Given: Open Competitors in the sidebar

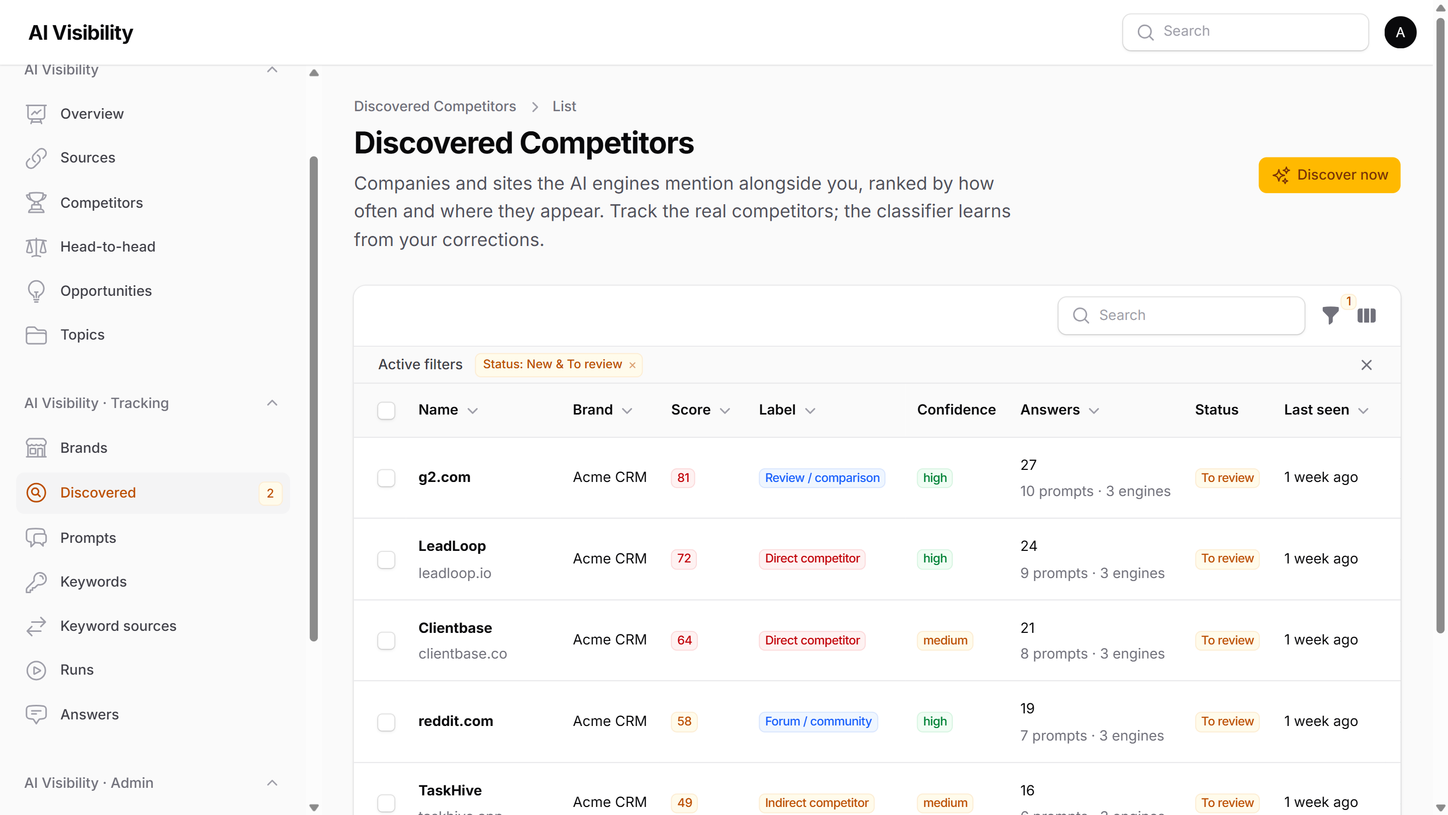Looking at the screenshot, I should click(x=153, y=202).
